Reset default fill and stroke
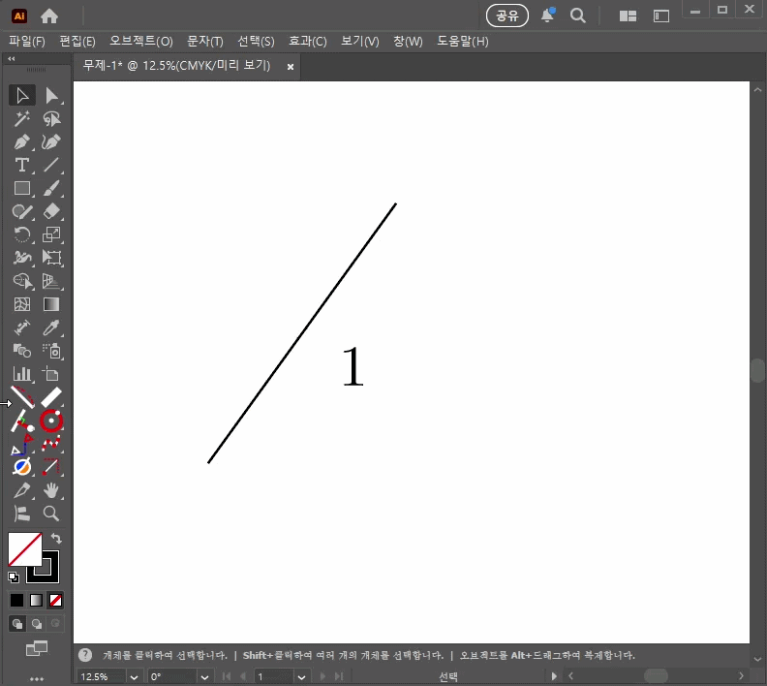Viewport: 767px width, 686px height. click(x=14, y=577)
